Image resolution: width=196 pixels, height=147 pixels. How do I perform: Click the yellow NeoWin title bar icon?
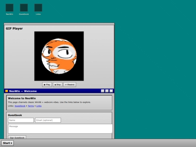pyautogui.click(x=7, y=91)
